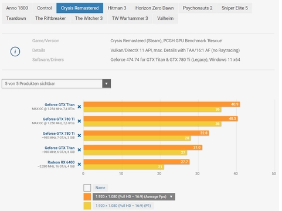Click the orange Average Fps legend swatch

pyautogui.click(x=87, y=197)
